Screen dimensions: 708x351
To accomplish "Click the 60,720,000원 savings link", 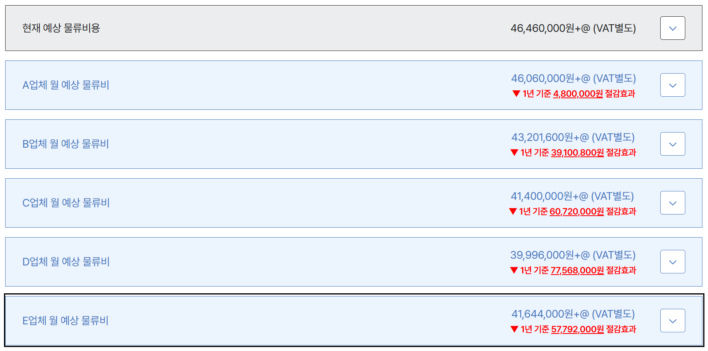I will tap(576, 212).
